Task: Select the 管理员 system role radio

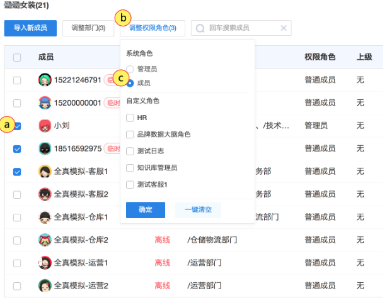Action: pos(130,69)
